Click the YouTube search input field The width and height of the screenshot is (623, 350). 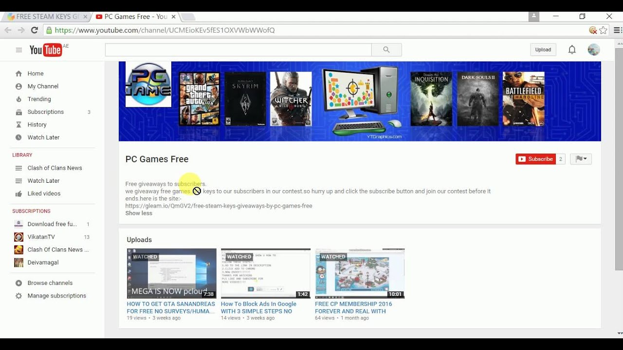(238, 50)
